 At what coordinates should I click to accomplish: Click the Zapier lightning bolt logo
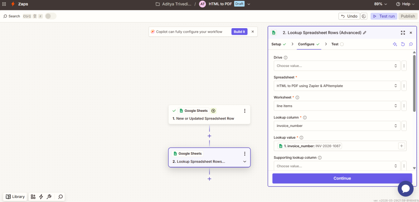pyautogui.click(x=13, y=4)
